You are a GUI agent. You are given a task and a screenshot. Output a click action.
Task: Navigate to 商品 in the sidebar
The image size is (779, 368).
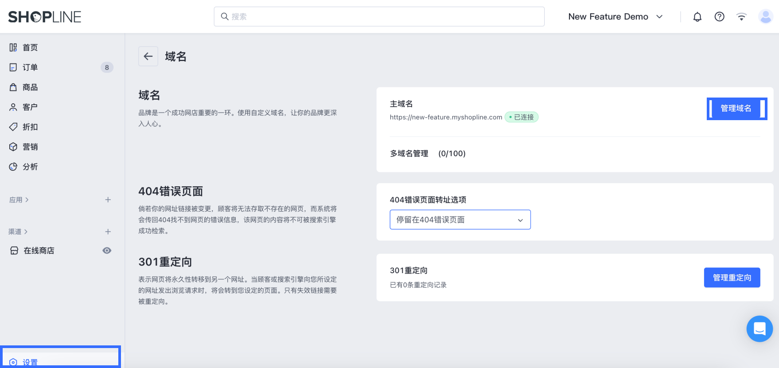click(30, 87)
